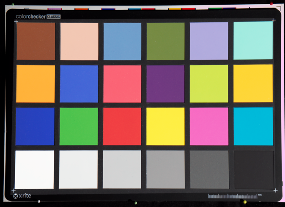Click the bright lemon yellow patch

coord(165,126)
